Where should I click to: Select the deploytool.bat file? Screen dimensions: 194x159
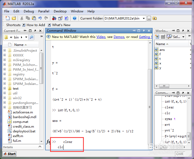[x=24, y=131]
